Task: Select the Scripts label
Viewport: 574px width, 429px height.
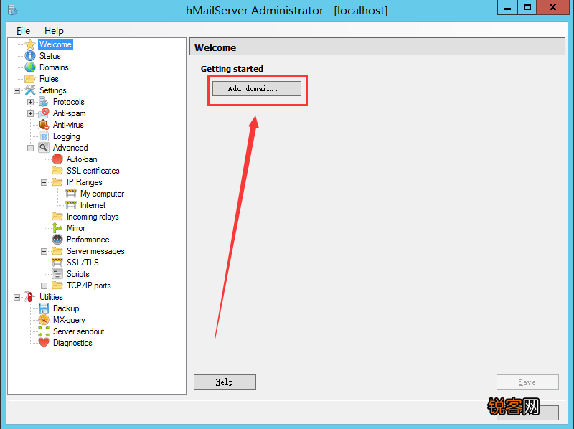Action: click(77, 274)
